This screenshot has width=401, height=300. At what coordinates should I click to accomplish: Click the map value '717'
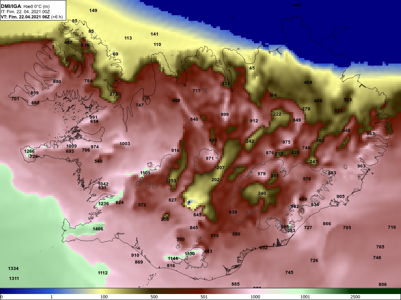pyautogui.click(x=196, y=91)
